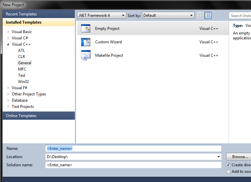Expand the Database tree node

tap(8, 100)
